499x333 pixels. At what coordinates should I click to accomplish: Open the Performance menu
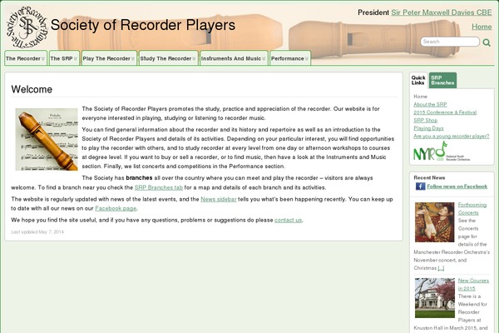[x=290, y=58]
